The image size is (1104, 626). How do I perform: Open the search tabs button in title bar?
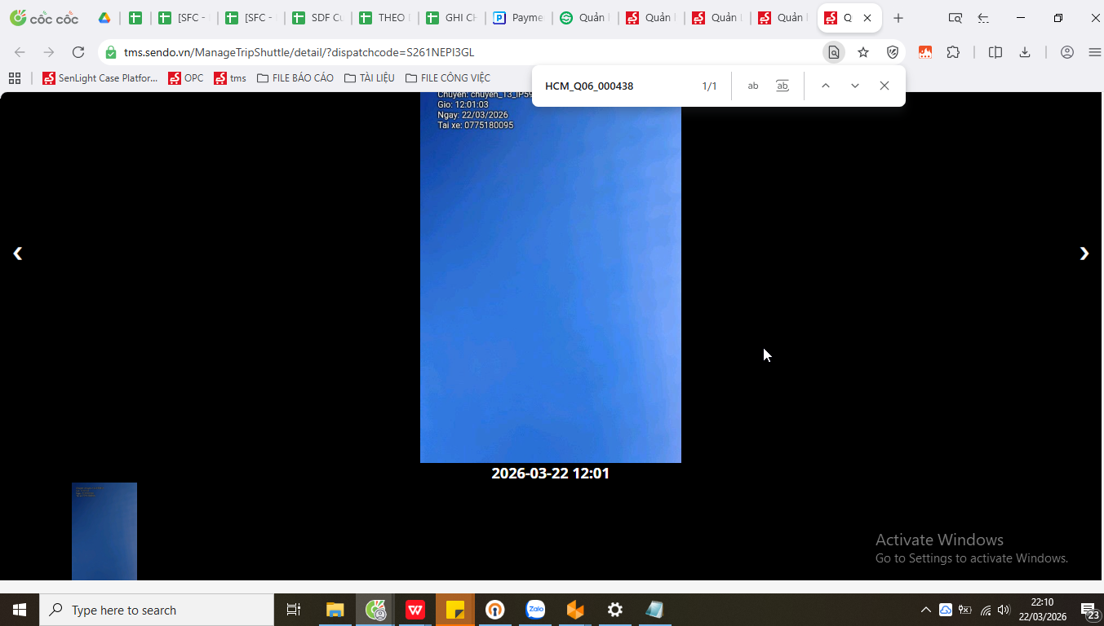pyautogui.click(x=955, y=18)
